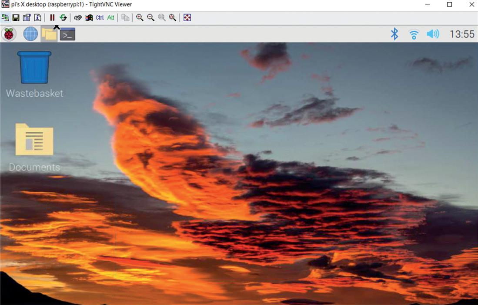This screenshot has width=478, height=305.
Task: Pause the VNC session updates
Action: click(52, 18)
